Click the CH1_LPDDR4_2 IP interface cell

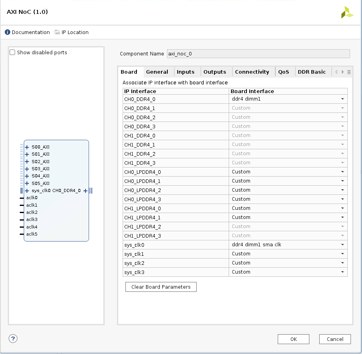pyautogui.click(x=176, y=226)
